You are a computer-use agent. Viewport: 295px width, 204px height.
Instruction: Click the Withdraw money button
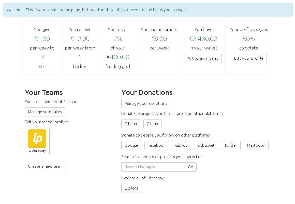tap(203, 58)
